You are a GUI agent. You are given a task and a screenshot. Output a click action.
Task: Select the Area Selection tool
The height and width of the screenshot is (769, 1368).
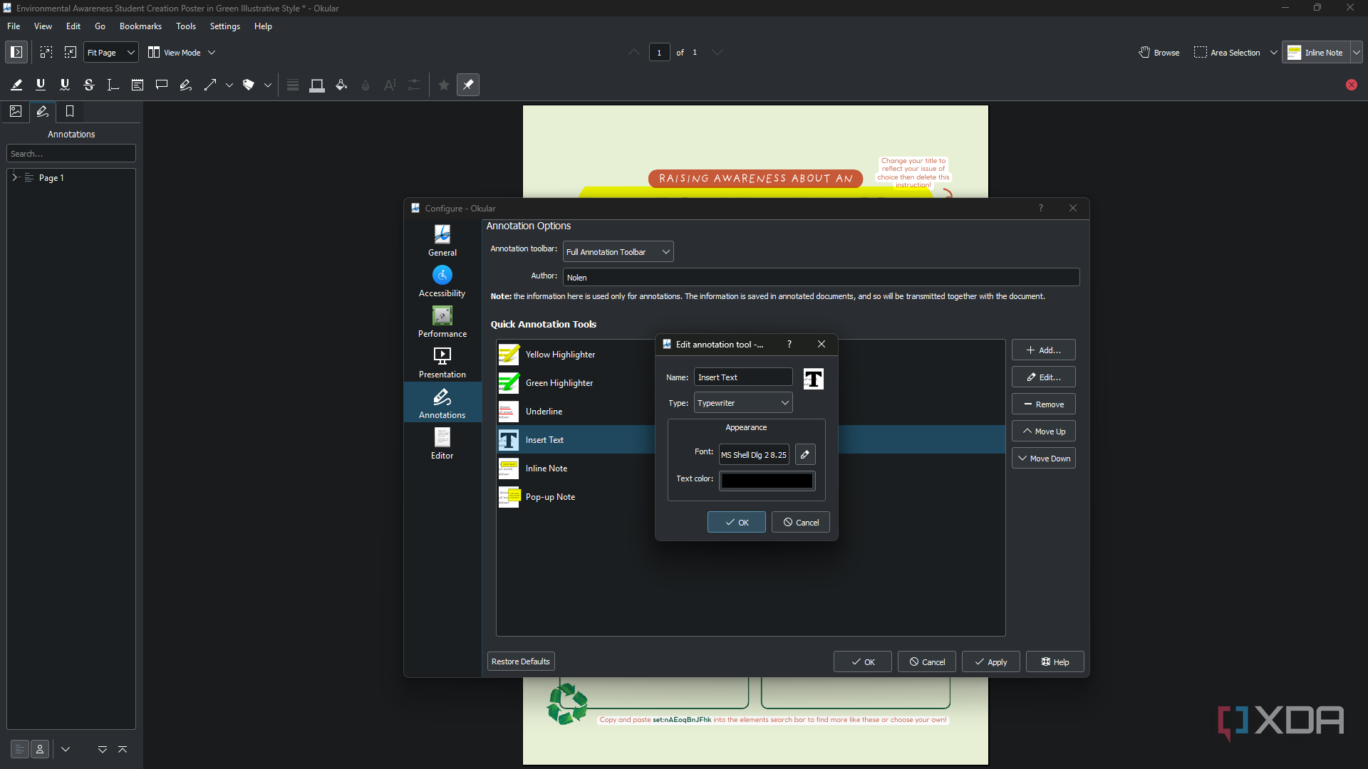(x=1227, y=52)
